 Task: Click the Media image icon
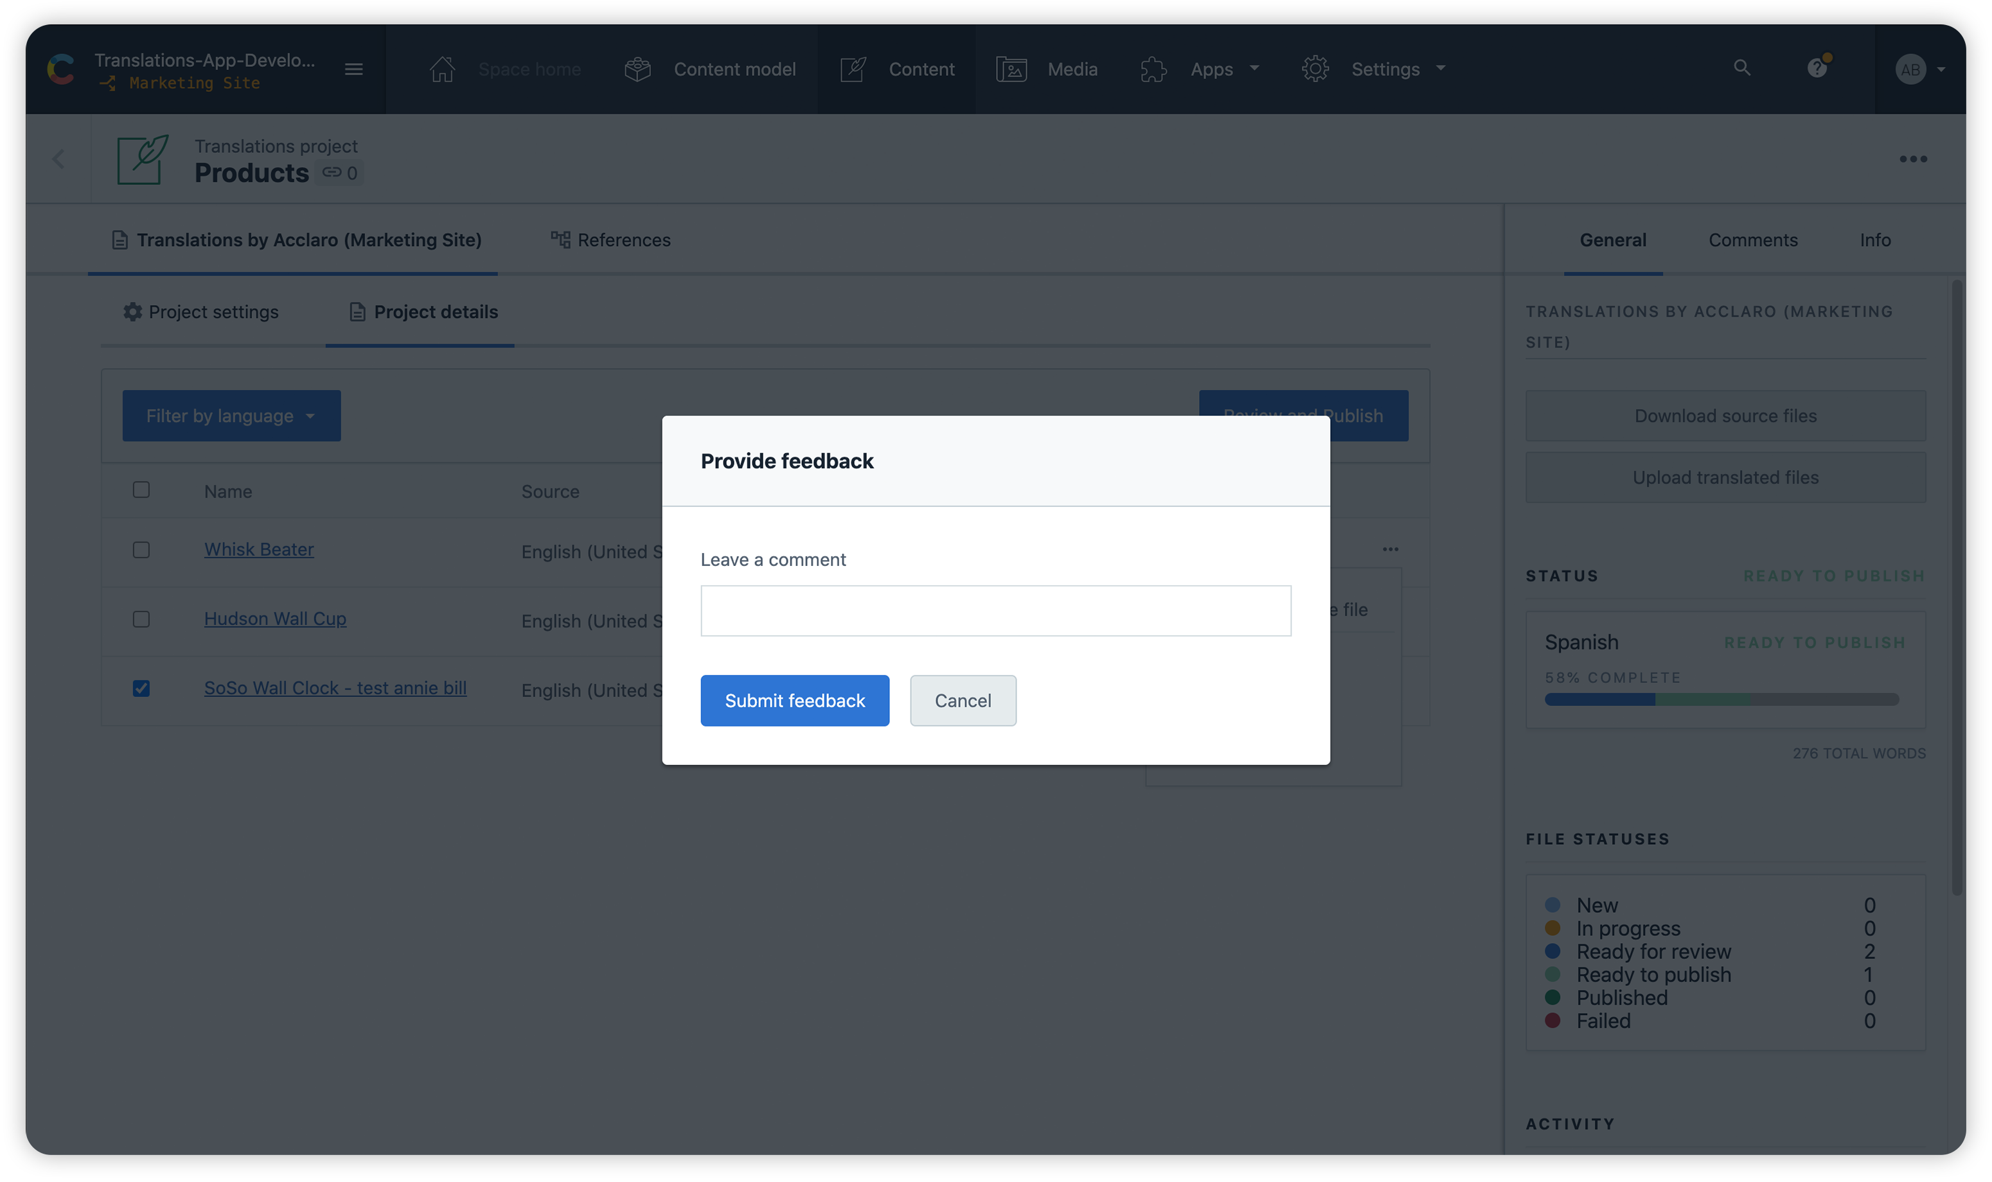[1011, 69]
